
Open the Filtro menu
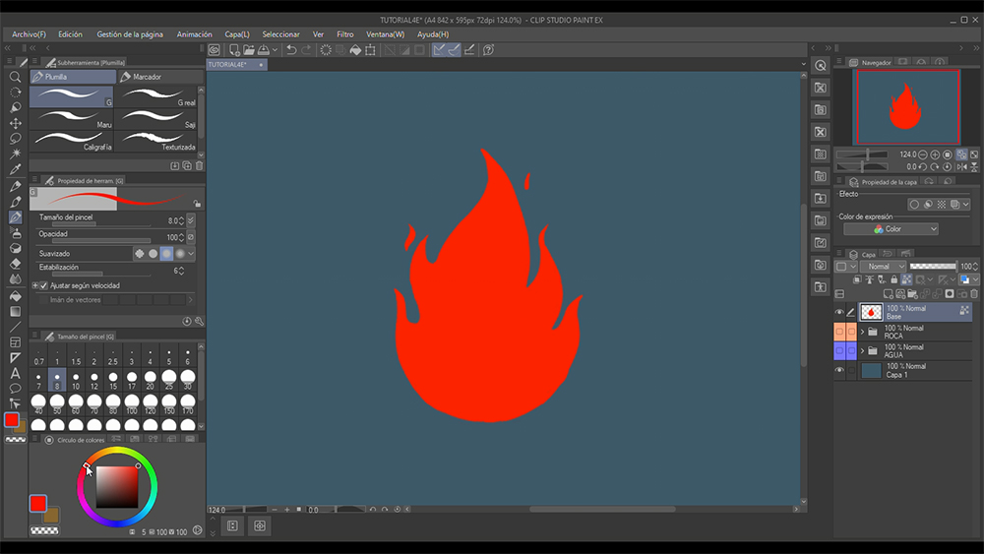(x=344, y=34)
